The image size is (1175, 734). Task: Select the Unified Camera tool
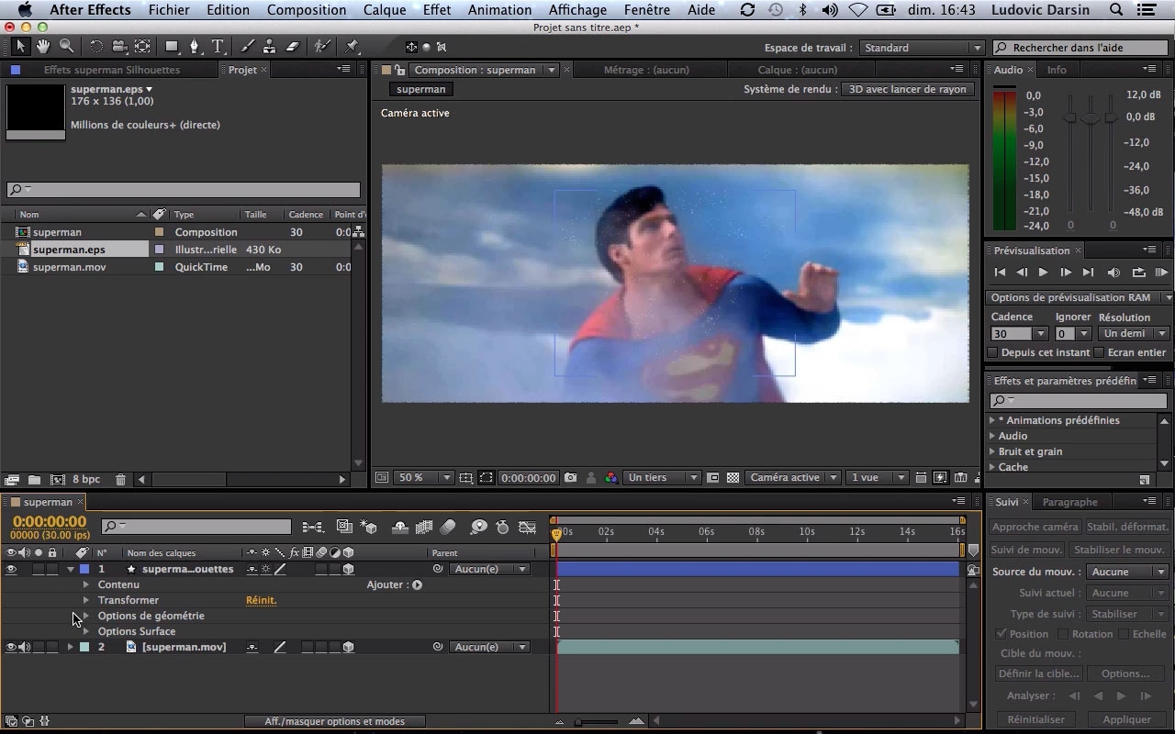(119, 46)
